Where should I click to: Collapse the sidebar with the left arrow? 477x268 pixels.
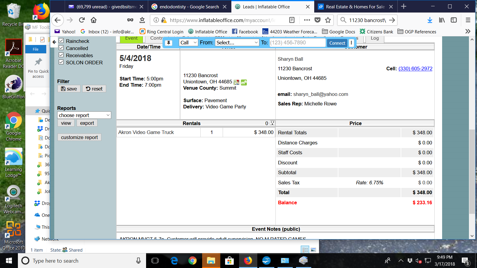pyautogui.click(x=54, y=42)
